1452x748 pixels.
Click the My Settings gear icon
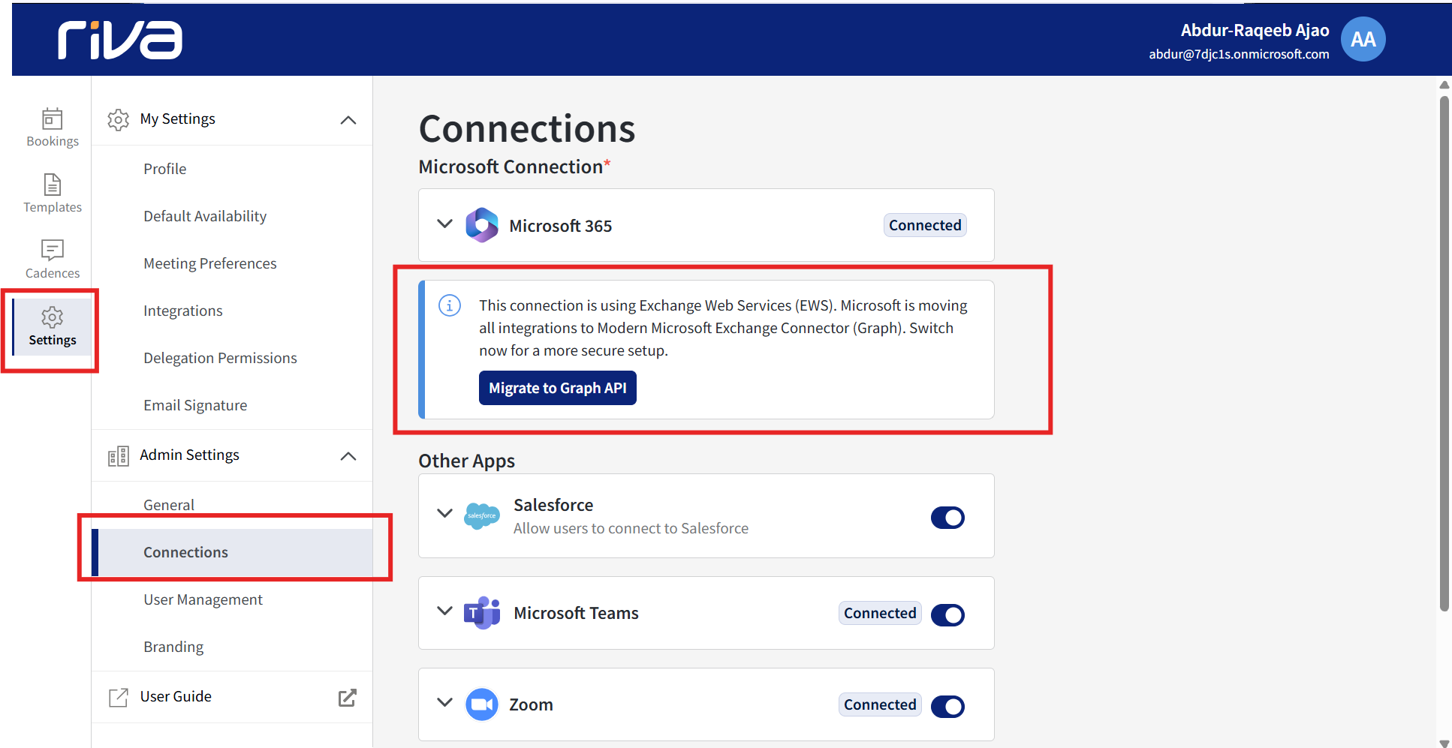point(118,119)
